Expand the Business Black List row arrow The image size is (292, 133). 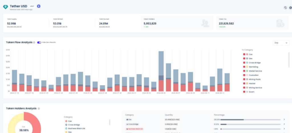click(x=284, y=129)
